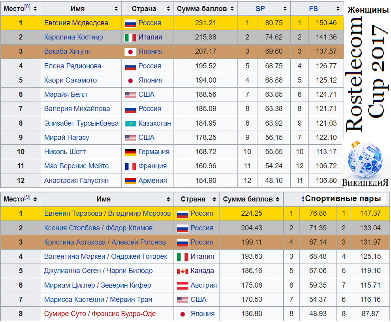Open Елена Радионова link
The height and width of the screenshot is (322, 391).
tap(73, 66)
